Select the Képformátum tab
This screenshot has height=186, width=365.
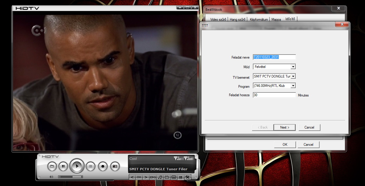pos(259,20)
